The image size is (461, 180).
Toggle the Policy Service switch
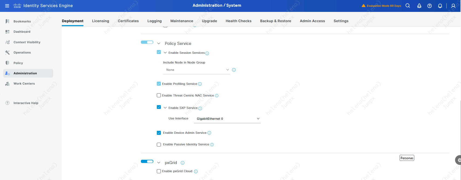[x=147, y=42]
